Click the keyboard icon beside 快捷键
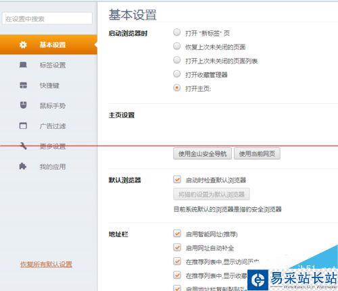The image size is (338, 291). click(23, 85)
